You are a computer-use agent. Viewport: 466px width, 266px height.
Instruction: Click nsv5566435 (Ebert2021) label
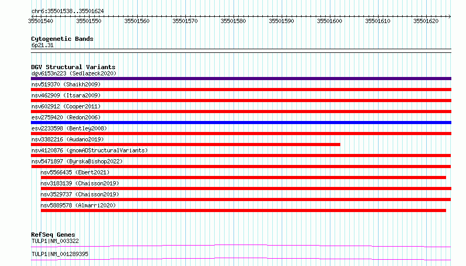coord(75,172)
